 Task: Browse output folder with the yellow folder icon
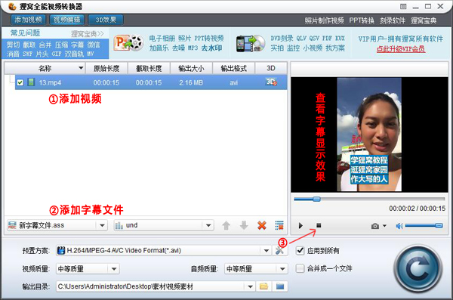coord(263,286)
